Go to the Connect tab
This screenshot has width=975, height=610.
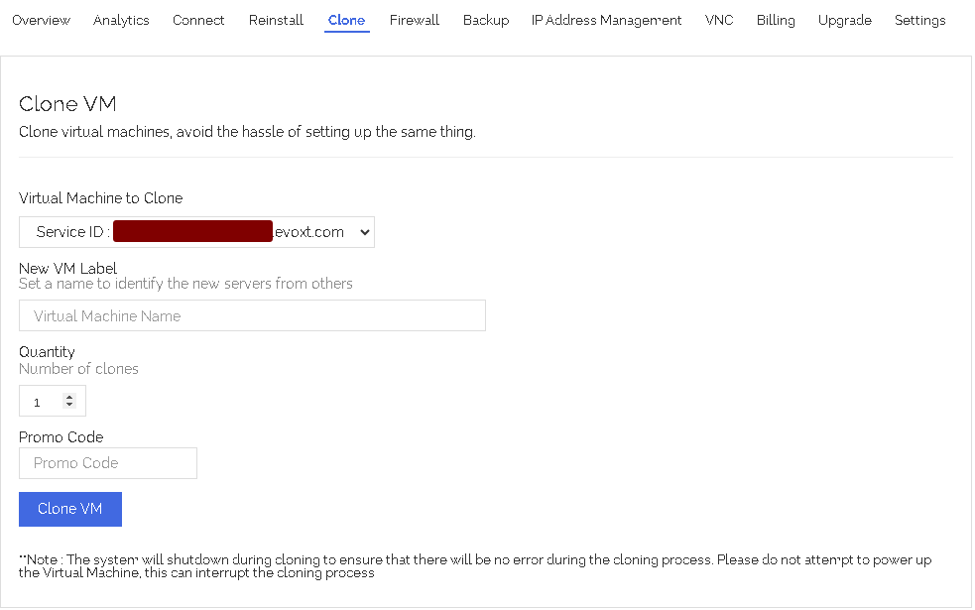point(198,20)
